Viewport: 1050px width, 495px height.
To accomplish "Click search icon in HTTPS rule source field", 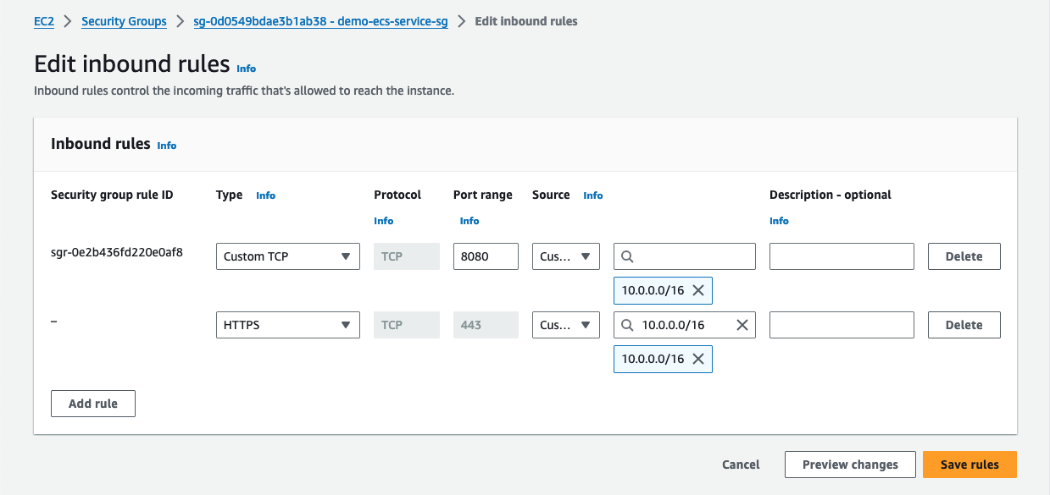I will click(x=627, y=325).
